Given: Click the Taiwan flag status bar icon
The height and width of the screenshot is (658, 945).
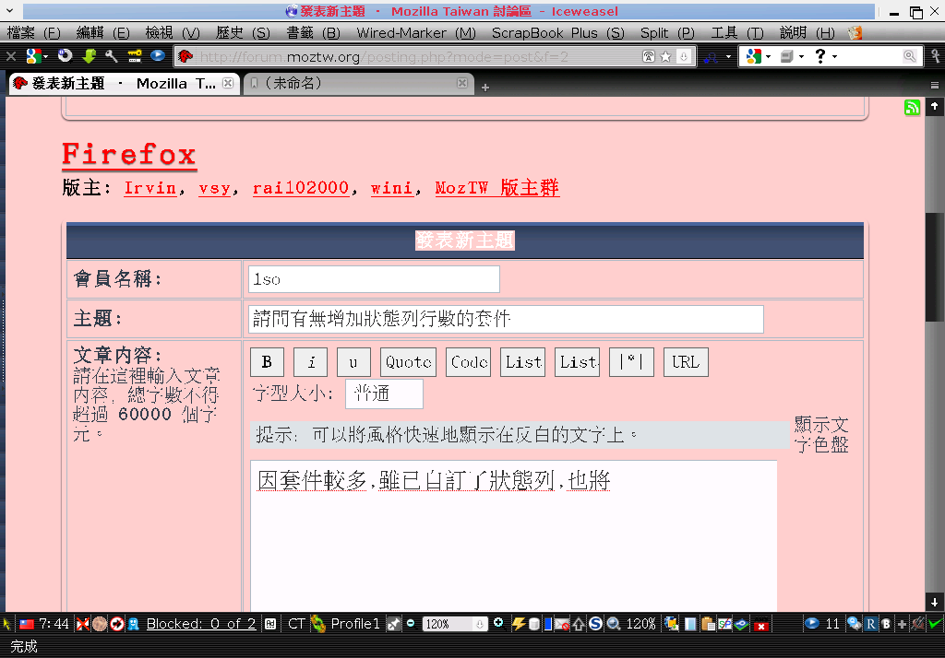Looking at the screenshot, I should 28,624.
